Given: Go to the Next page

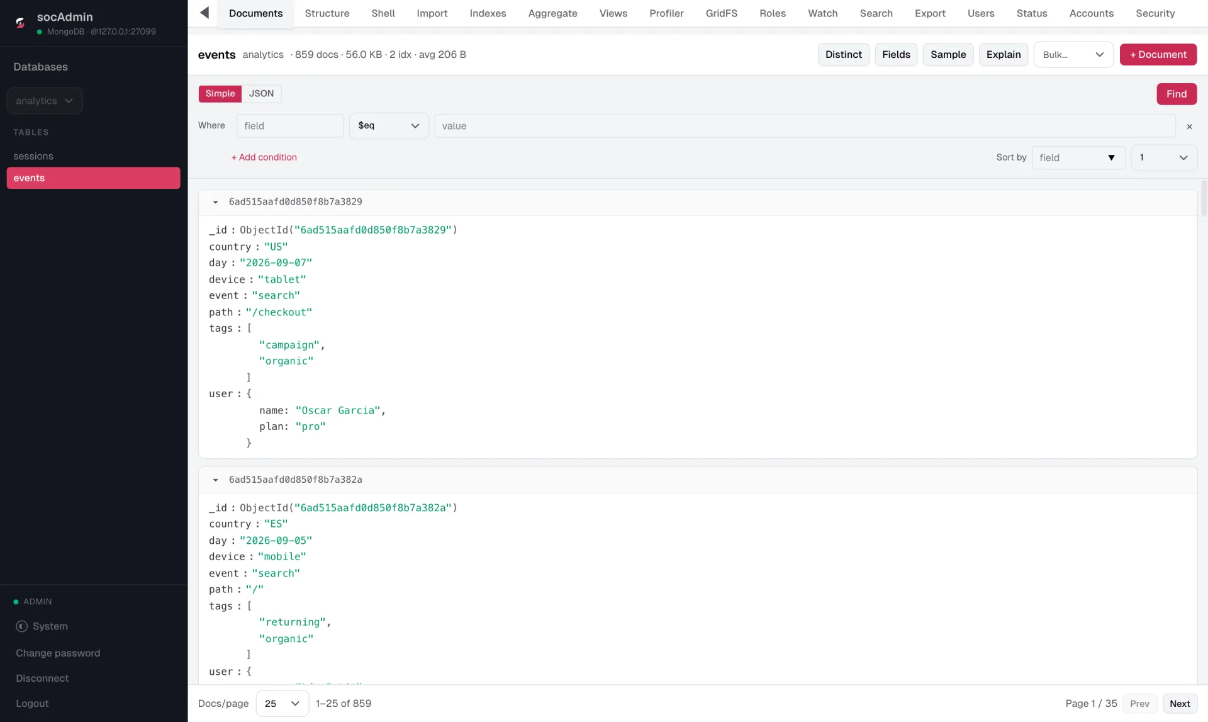Looking at the screenshot, I should 1180,704.
